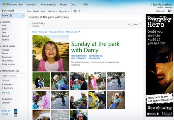Image resolution: width=174 pixels, height=120 pixels.
Task: Open MSN in top navigation
Action: click(x=85, y=4)
